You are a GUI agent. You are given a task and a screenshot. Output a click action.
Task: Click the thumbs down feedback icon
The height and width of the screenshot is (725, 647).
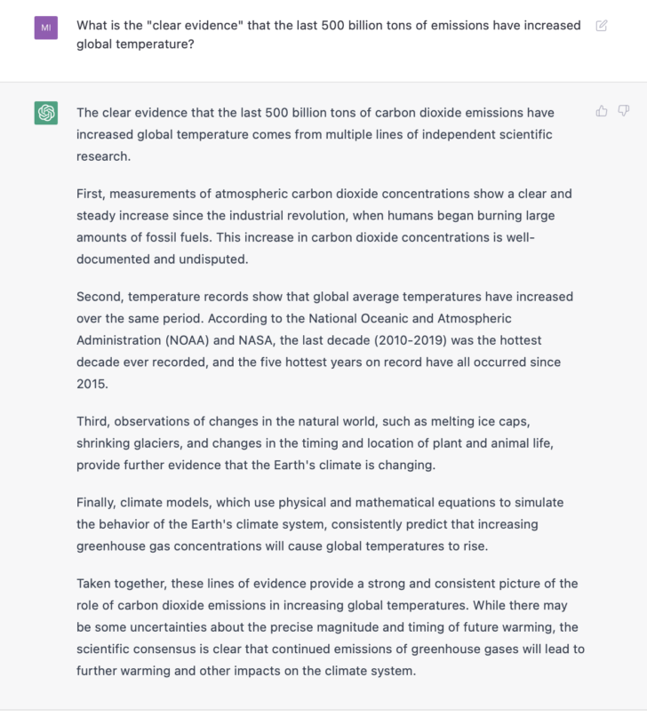coord(623,111)
